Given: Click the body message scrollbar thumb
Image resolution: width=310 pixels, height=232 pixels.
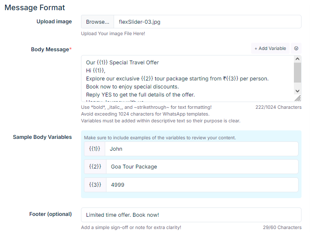Looking at the screenshot, I should tap(297, 72).
